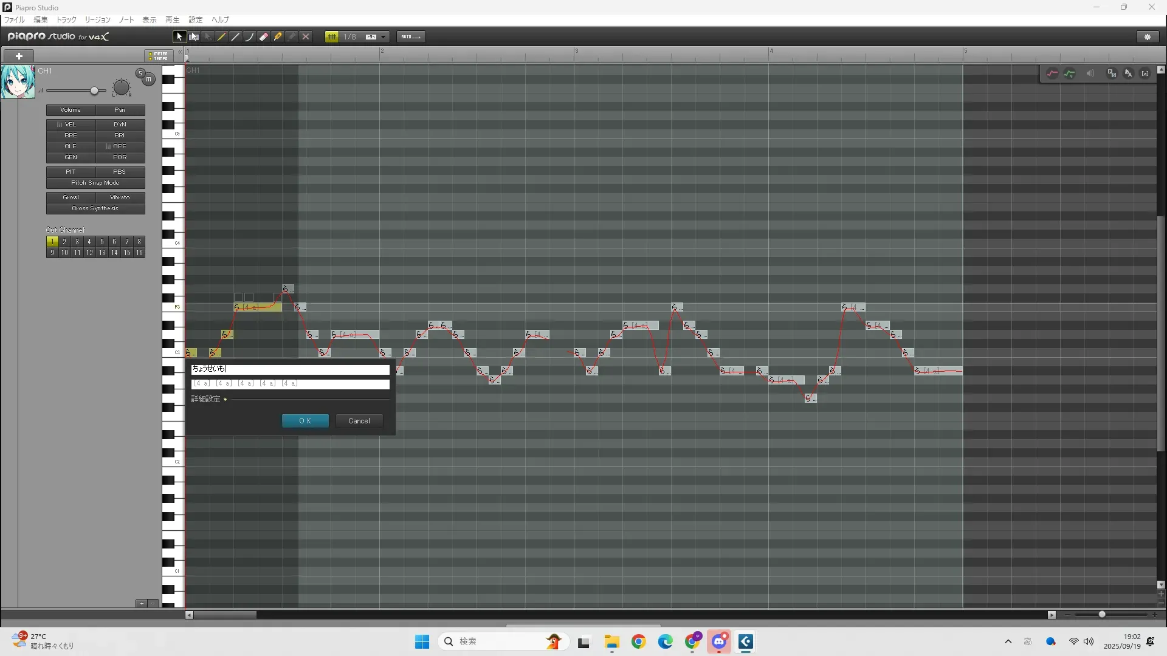Expand the 詳細設定 section in the lyric dialog
Image resolution: width=1167 pixels, height=656 pixels.
tap(225, 400)
